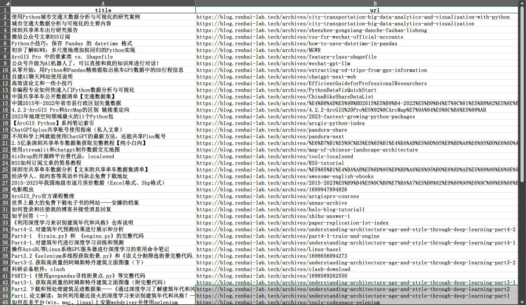Click the cell '初步了解MGWR：多尺度地理加权回归的Python实现'
The height and width of the screenshot is (305, 526).
pos(103,50)
